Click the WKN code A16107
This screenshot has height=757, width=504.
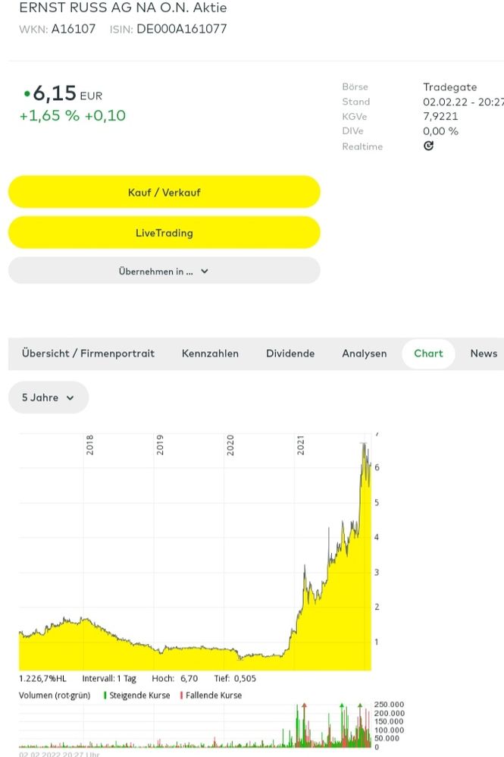pyautogui.click(x=74, y=29)
